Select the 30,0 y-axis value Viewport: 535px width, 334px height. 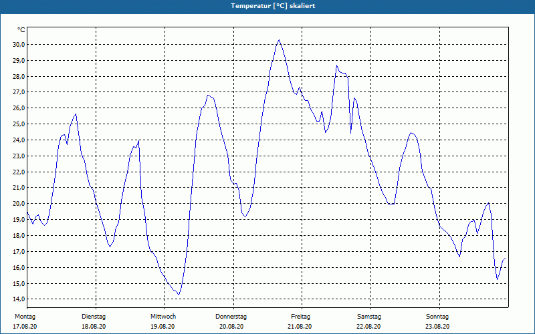click(x=19, y=45)
